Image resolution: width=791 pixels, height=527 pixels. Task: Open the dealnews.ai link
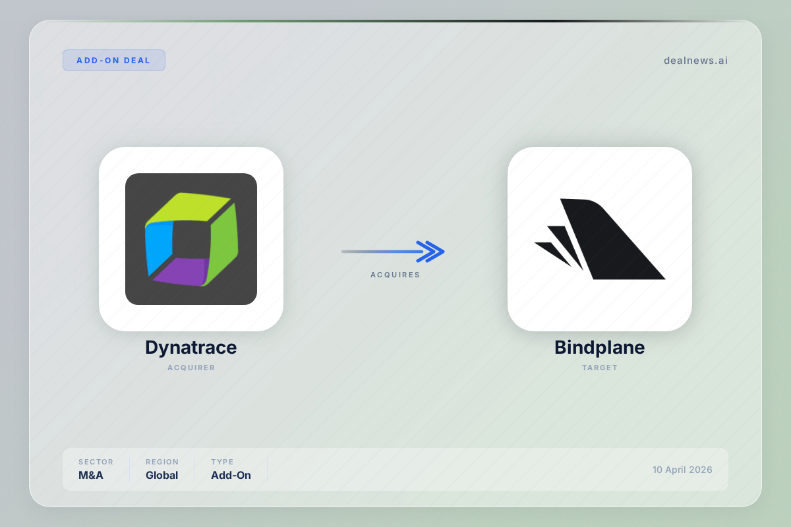coord(695,61)
